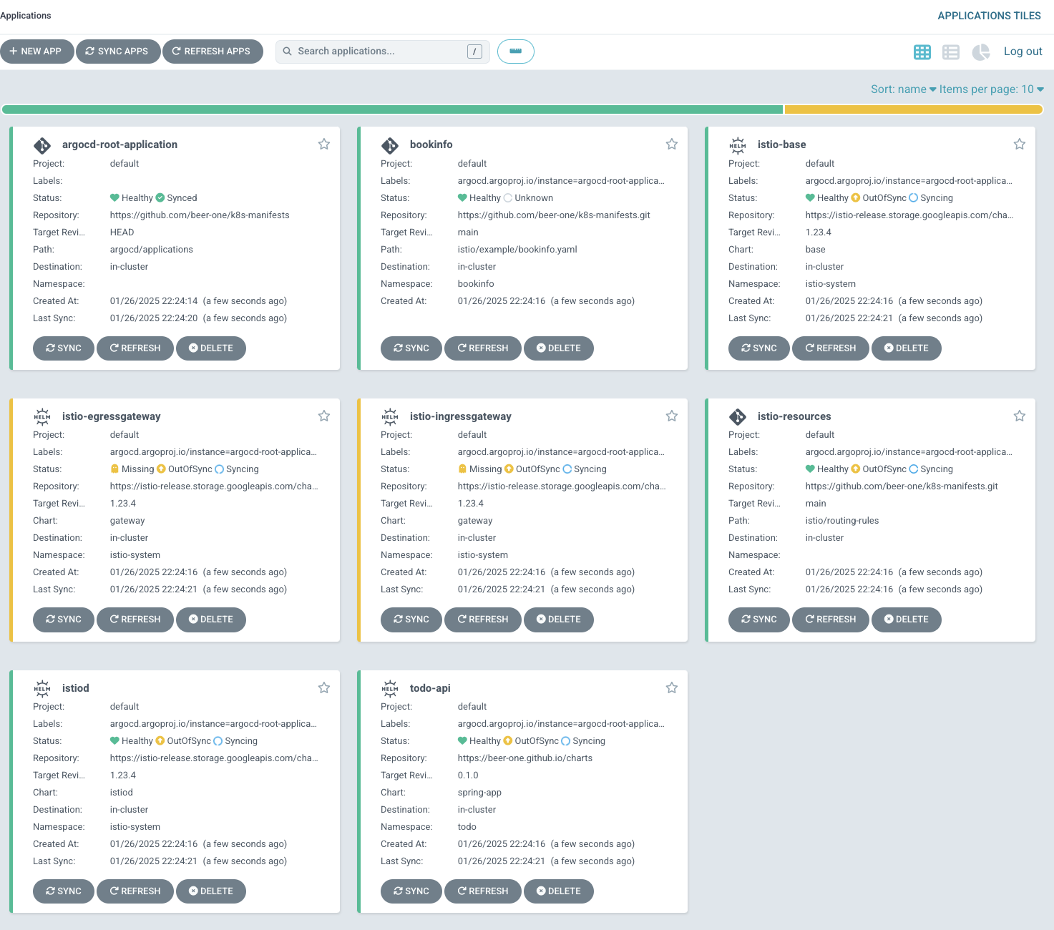The width and height of the screenshot is (1054, 930).
Task: Delete the istio-base application
Action: click(907, 348)
